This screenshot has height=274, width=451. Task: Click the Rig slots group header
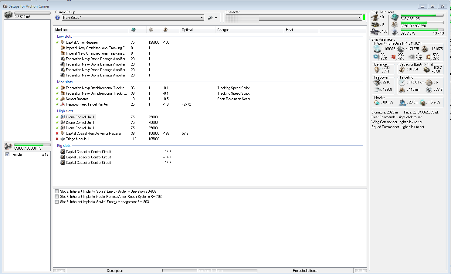(64, 146)
